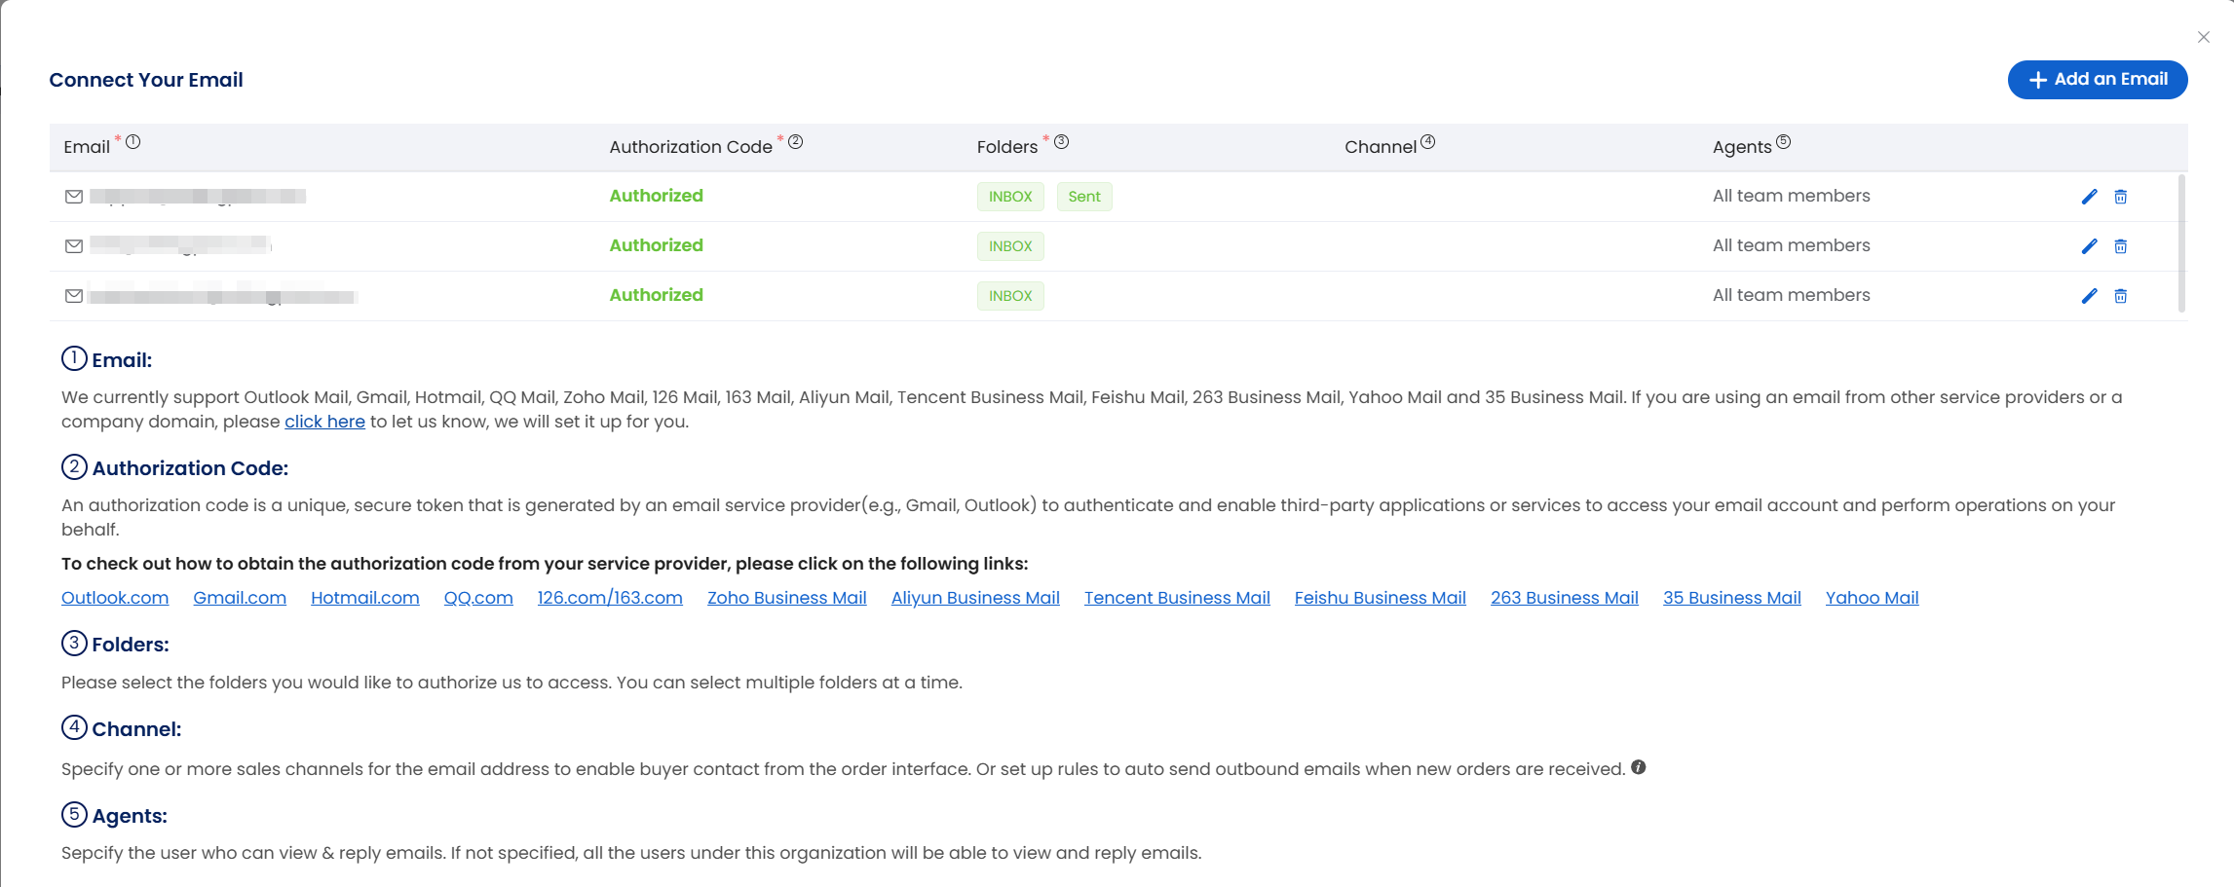Click the Sent folder tag in first row
The height and width of the screenshot is (887, 2234).
pos(1083,197)
